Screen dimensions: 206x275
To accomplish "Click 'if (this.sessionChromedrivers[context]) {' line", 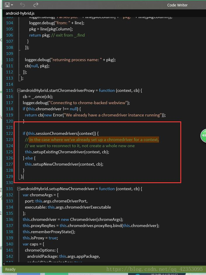I will tap(60, 133).
